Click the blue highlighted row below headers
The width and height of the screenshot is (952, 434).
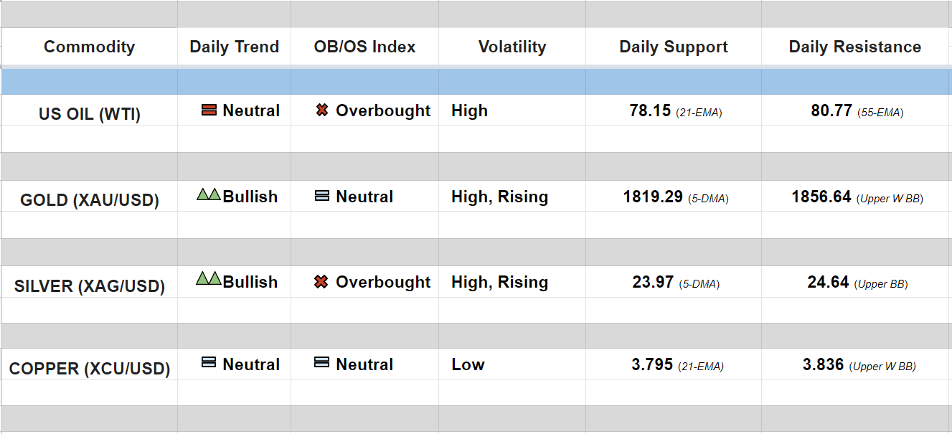click(x=476, y=82)
